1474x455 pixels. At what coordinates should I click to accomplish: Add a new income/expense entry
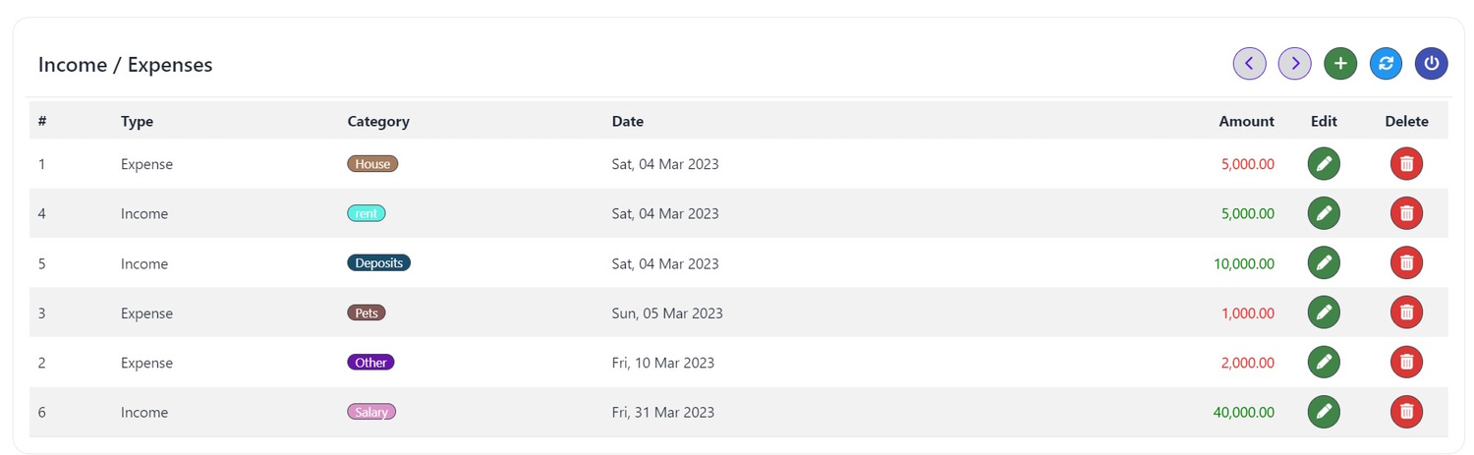point(1340,64)
